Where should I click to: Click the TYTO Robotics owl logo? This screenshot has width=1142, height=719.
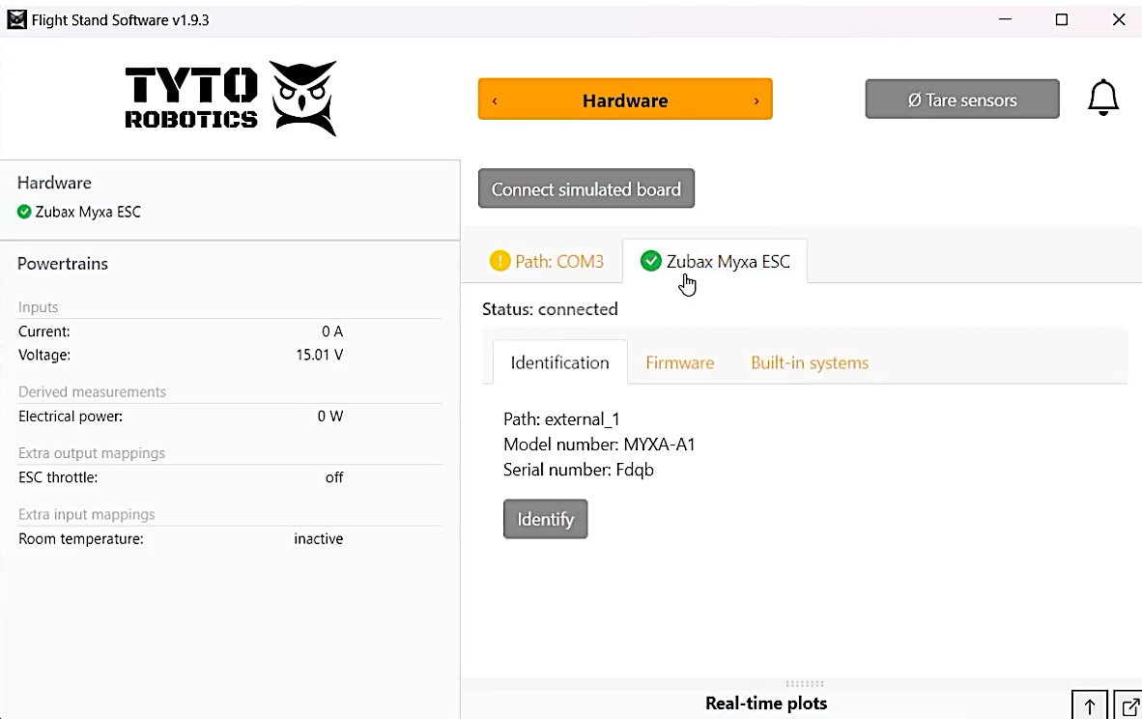click(x=302, y=96)
